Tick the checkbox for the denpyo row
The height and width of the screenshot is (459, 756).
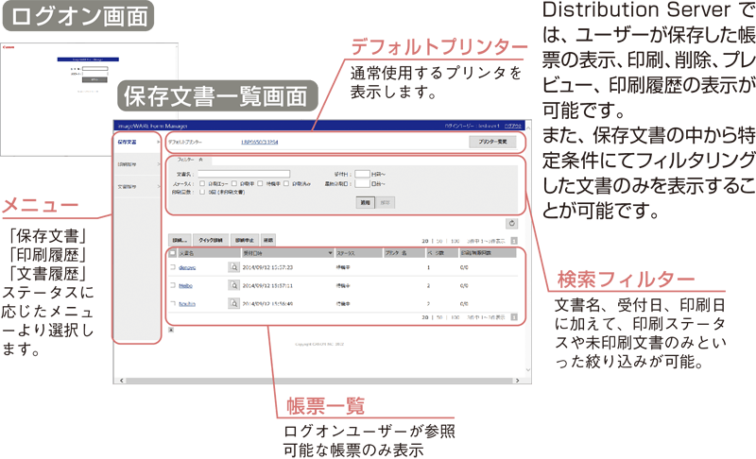pos(173,267)
